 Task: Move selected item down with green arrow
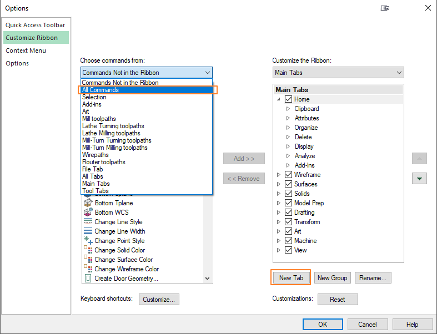point(419,178)
